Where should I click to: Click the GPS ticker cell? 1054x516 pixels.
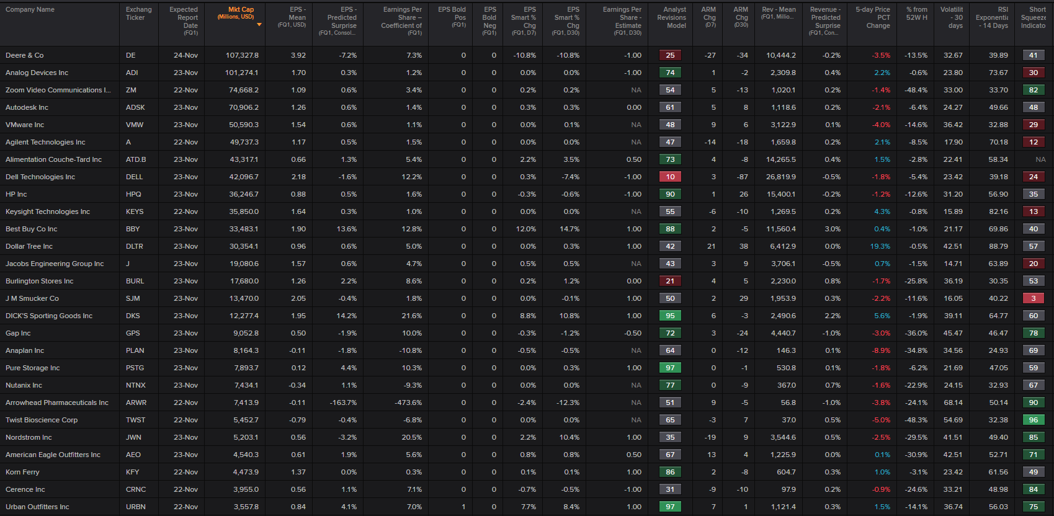click(133, 333)
